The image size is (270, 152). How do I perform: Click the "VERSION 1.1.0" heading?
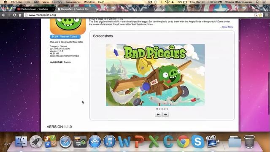[59, 127]
